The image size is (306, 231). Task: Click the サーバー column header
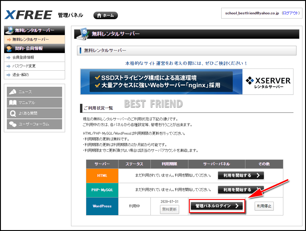pos(102,164)
